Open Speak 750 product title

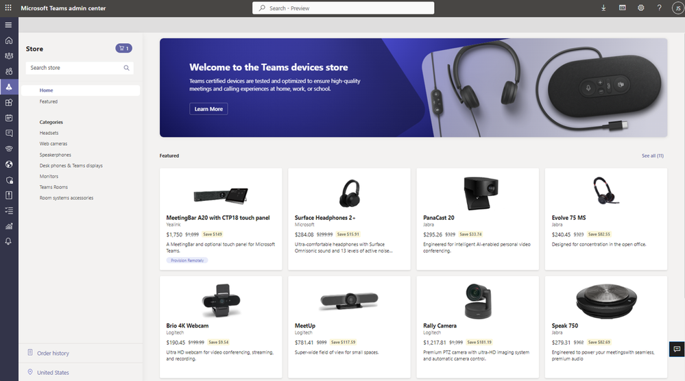(x=564, y=325)
